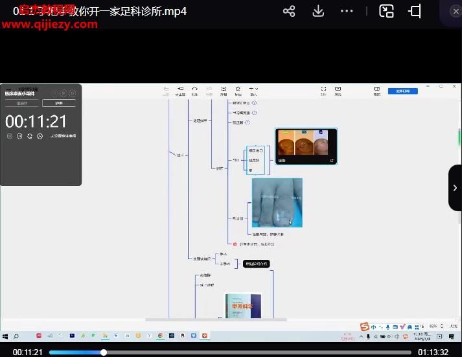Close the video player with the X
The image size is (462, 357).
456,12
